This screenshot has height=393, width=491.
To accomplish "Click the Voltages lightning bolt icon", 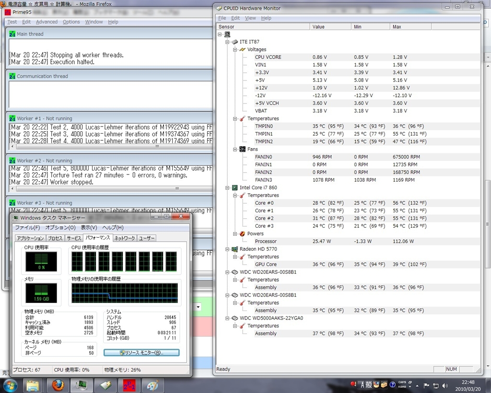I will 243,49.
